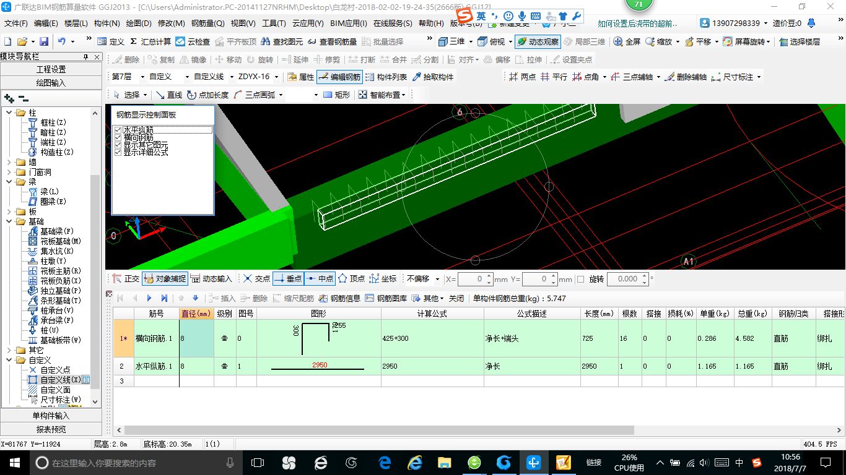
Task: Toggle 编辑钢筋 edit rebar tool
Action: click(339, 77)
